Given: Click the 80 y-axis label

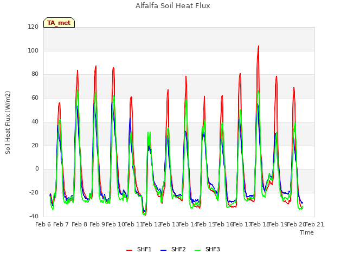Looking at the screenshot, I should coord(35,74).
